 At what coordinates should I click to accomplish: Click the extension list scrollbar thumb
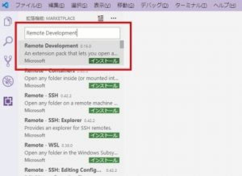(x=122, y=44)
